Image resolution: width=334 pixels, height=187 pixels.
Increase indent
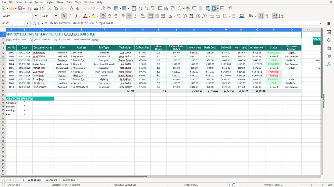(212, 16)
